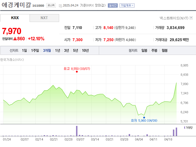Click the 애경케미칼 stock name heading
This screenshot has width=196, height=147.
point(16,5)
